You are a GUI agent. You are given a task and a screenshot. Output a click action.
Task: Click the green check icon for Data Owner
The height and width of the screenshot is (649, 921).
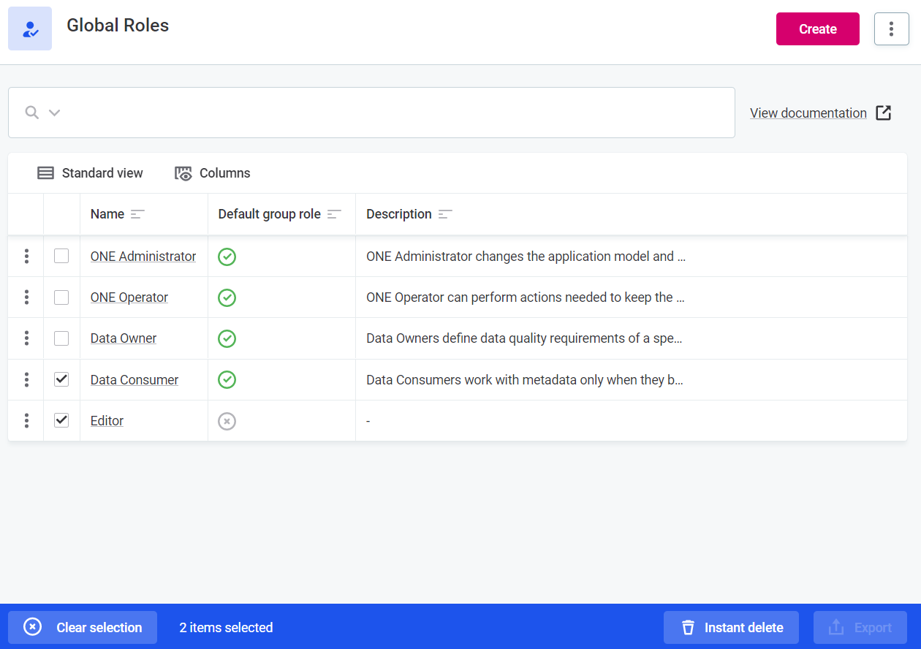pyautogui.click(x=227, y=338)
